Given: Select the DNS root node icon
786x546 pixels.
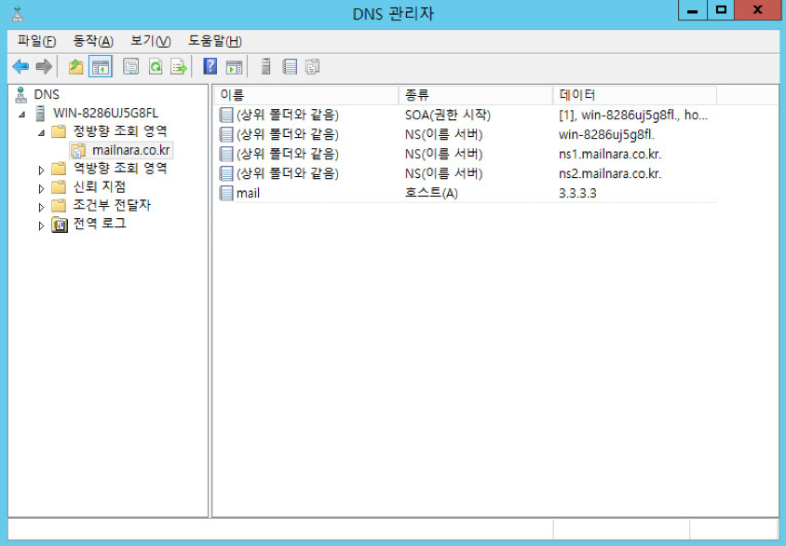Looking at the screenshot, I should 21,95.
